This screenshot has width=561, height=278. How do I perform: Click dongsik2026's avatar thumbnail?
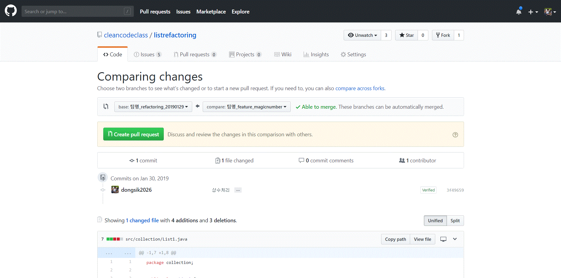(x=115, y=189)
